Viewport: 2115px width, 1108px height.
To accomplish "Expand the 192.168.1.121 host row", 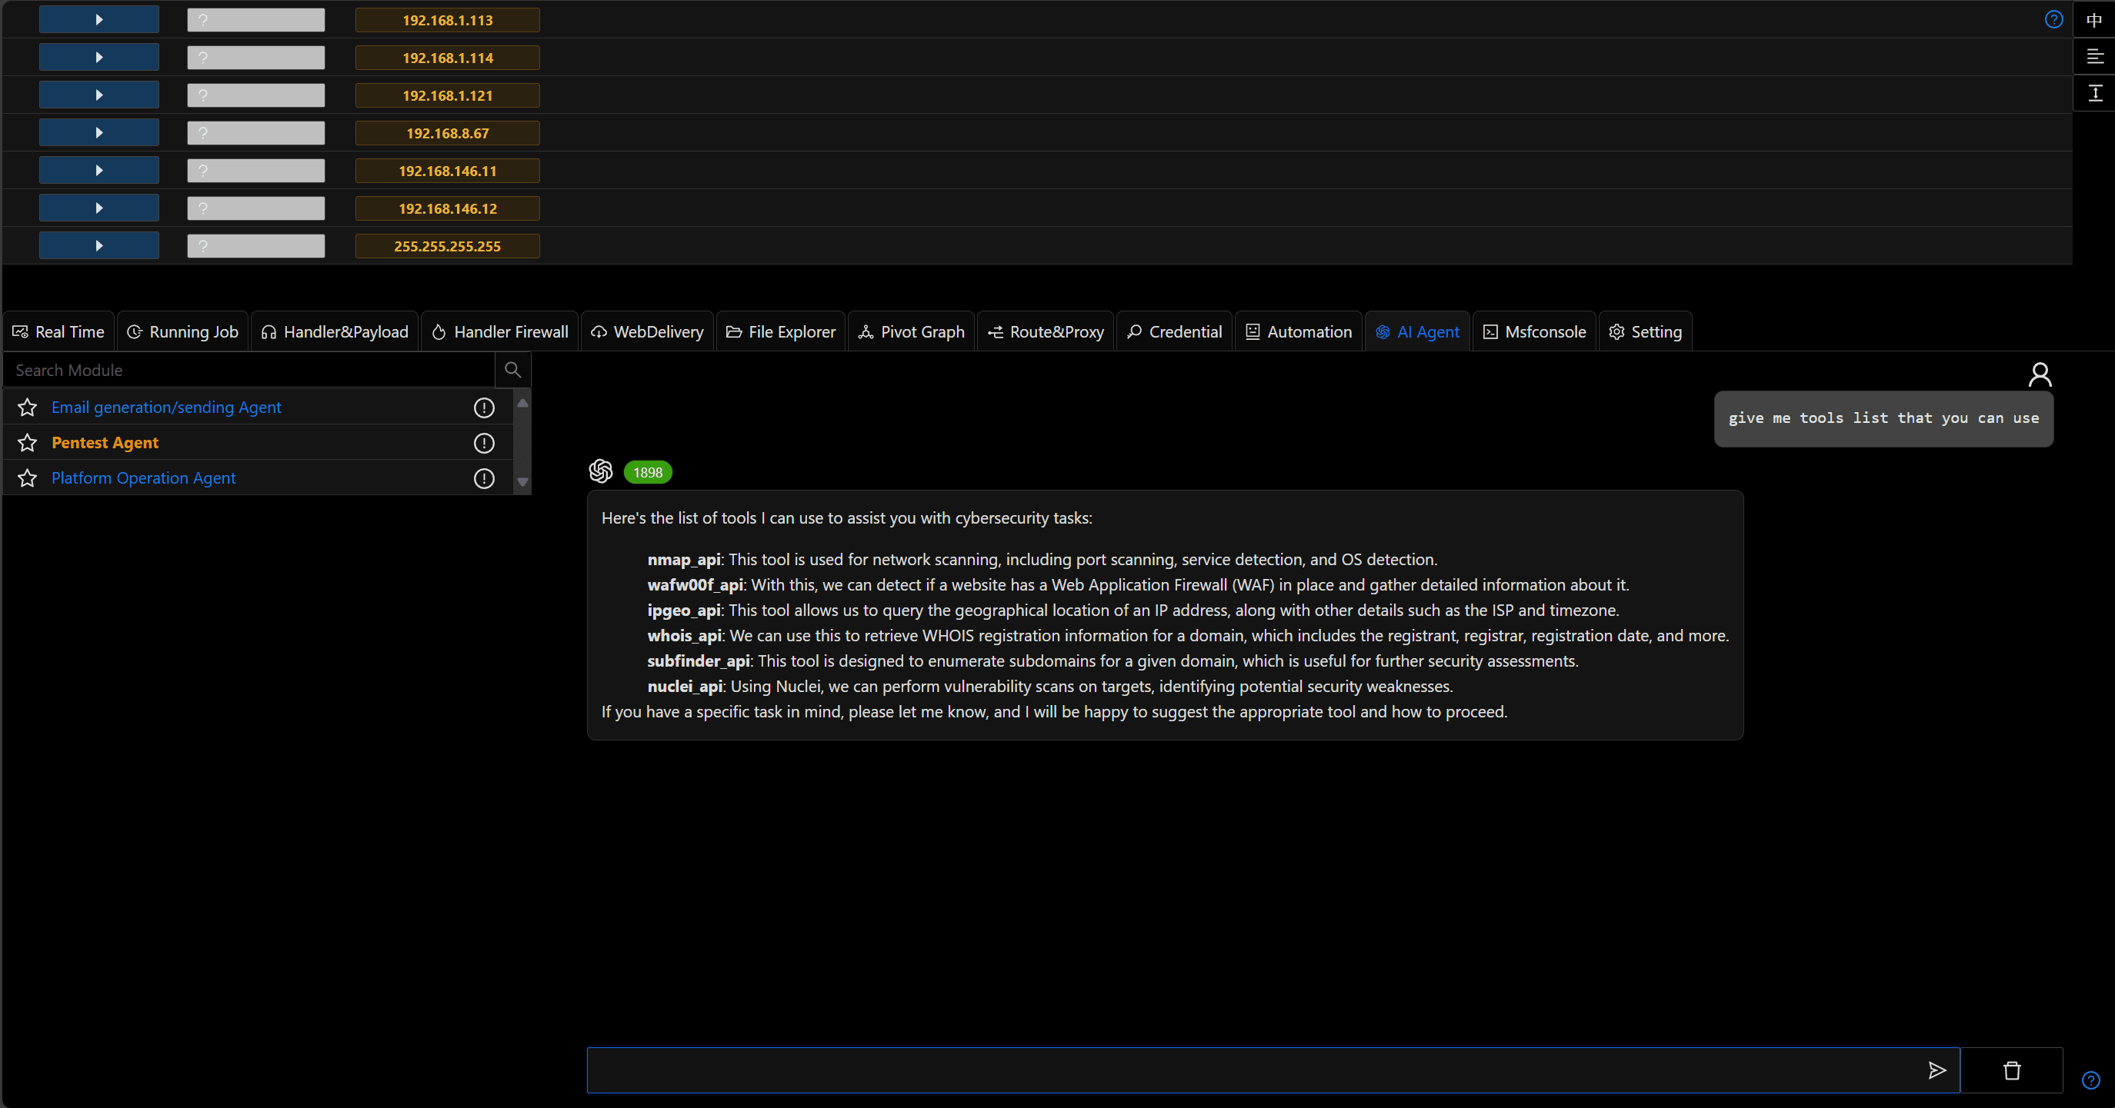I will (x=98, y=95).
